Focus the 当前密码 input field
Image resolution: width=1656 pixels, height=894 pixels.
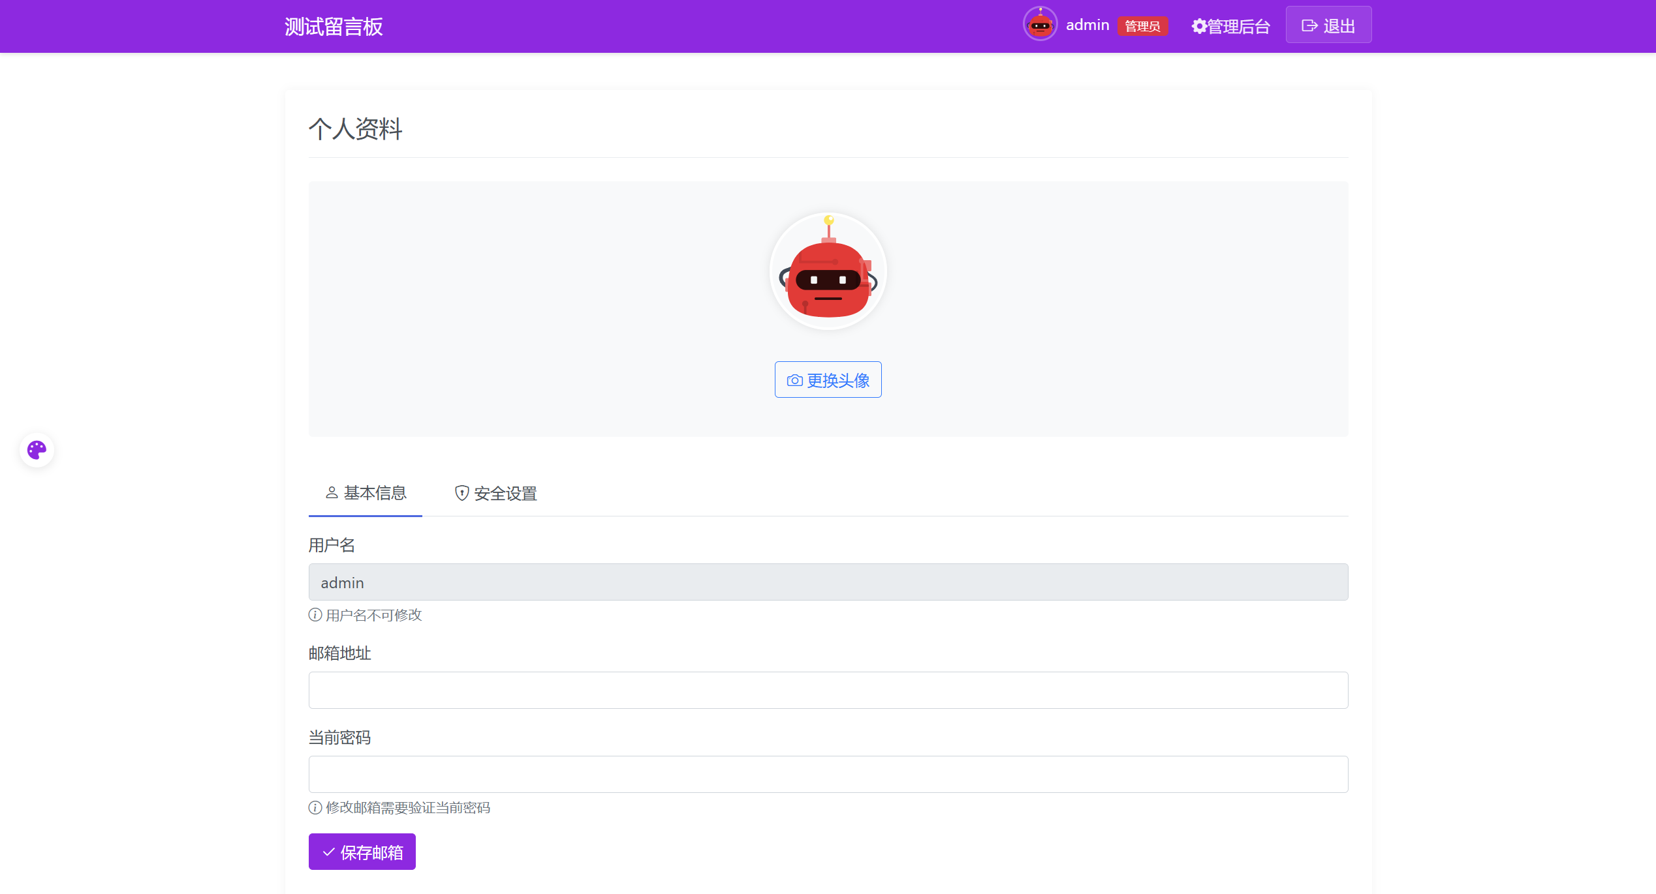[828, 774]
